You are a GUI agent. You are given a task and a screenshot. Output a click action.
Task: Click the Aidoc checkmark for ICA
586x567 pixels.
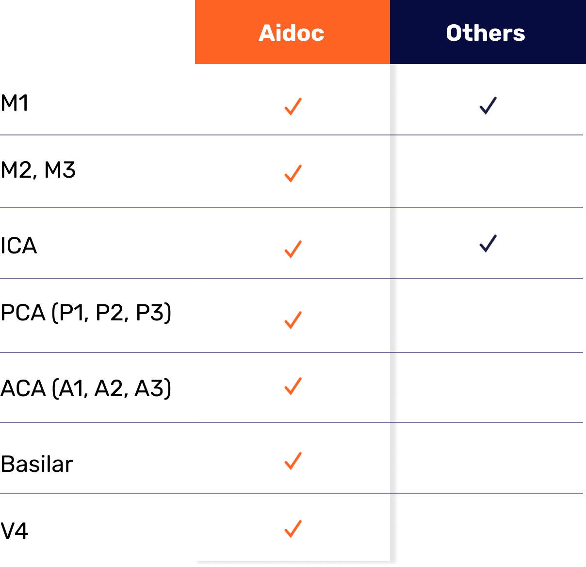pos(293,249)
